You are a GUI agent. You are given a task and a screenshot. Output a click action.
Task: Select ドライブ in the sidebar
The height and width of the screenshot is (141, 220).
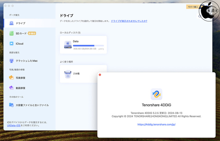[30, 23]
